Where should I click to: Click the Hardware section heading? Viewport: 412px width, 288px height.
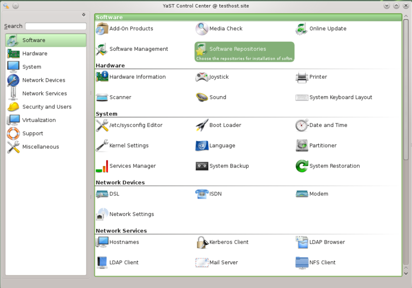pos(110,66)
